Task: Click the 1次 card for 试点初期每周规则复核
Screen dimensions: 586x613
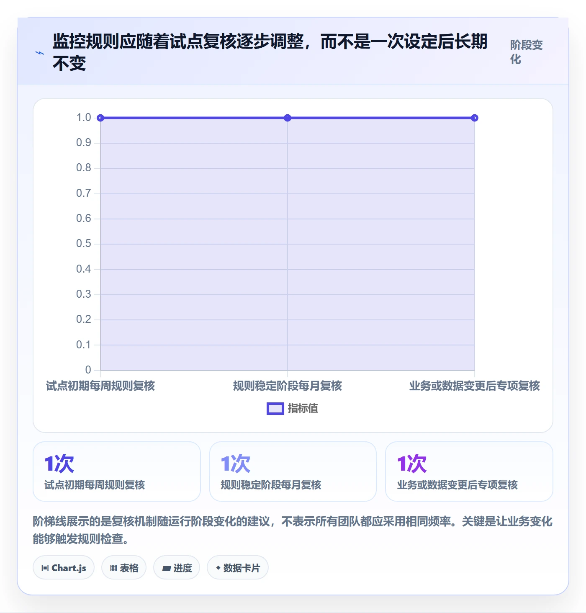Action: 117,471
